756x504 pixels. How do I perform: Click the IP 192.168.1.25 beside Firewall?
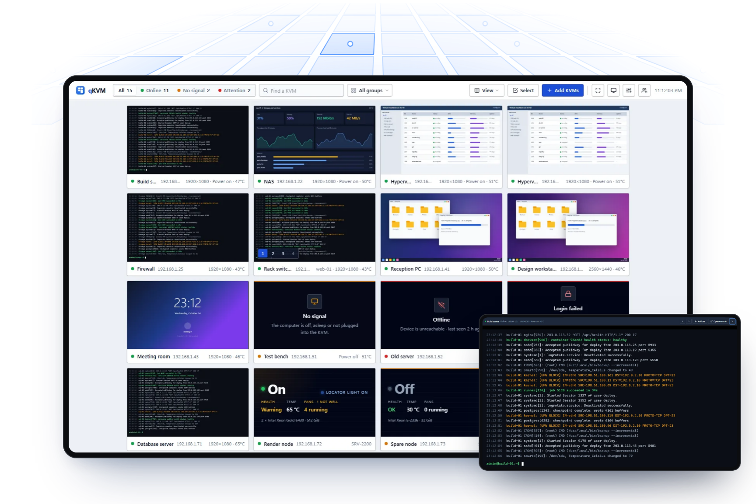click(x=170, y=269)
